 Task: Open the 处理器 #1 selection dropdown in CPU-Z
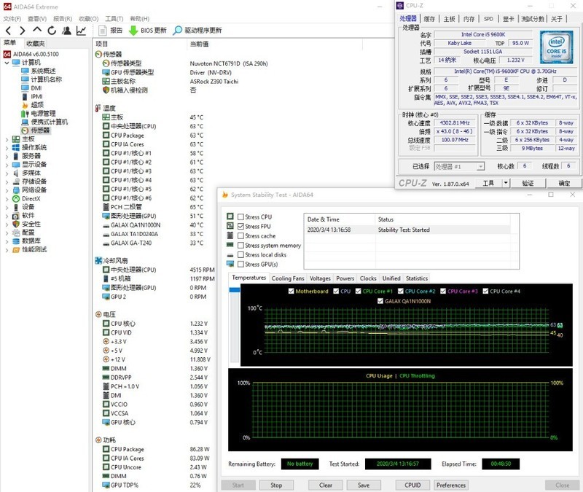coord(459,166)
